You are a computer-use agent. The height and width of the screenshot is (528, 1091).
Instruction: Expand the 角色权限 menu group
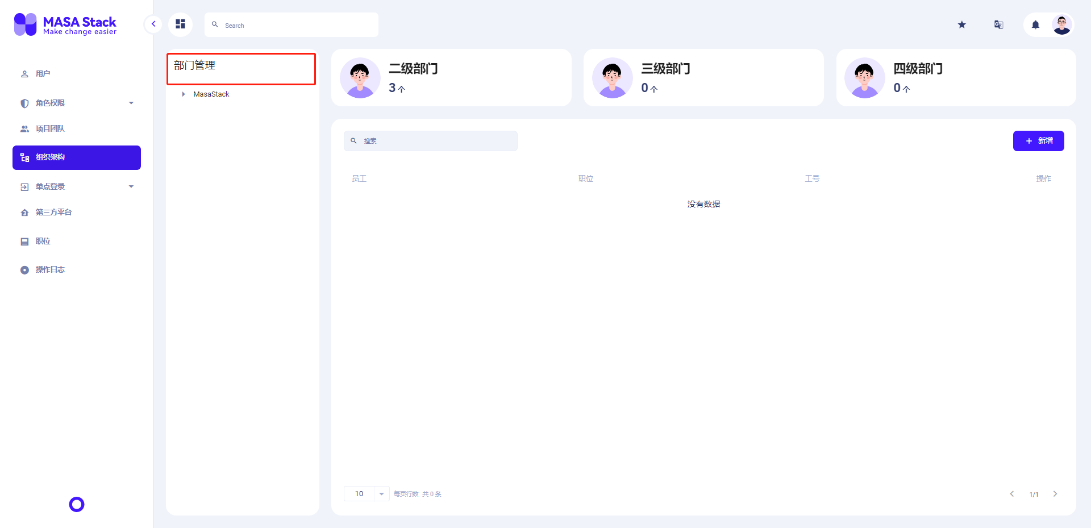(x=77, y=103)
